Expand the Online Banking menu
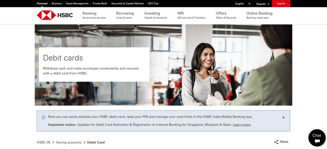 (259, 15)
